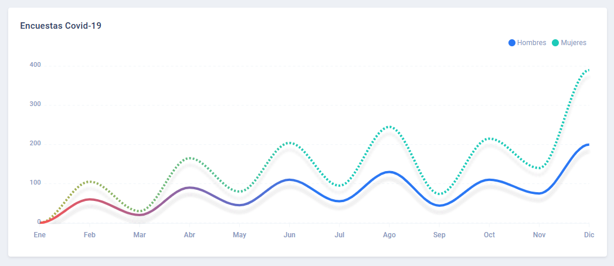Click the 200 value on y-axis

click(35, 144)
